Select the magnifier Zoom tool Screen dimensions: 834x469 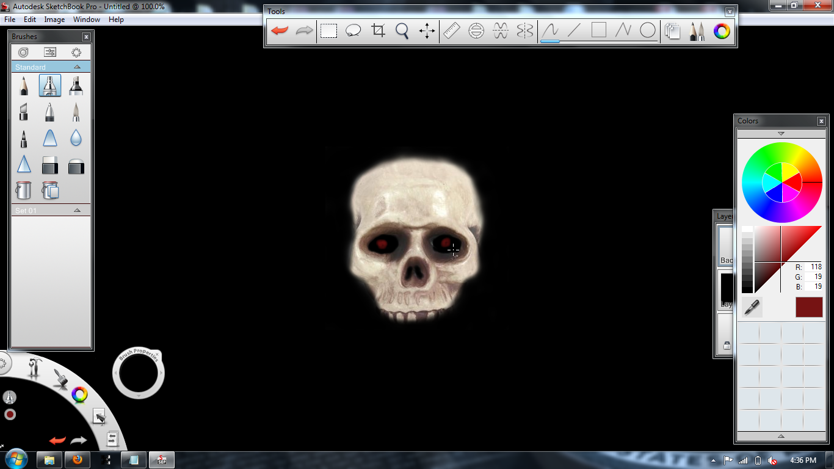[x=402, y=31]
